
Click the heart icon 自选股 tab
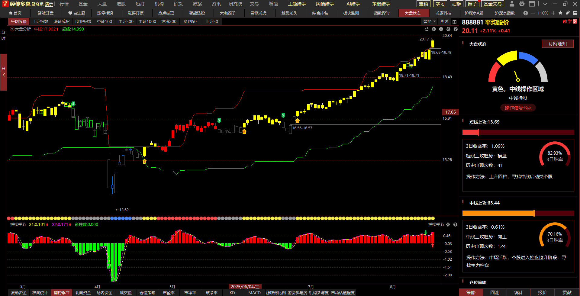point(77,13)
